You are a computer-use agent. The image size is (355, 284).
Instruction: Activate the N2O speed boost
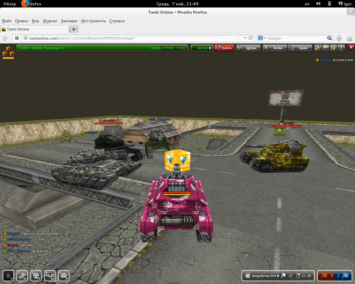pos(50,275)
